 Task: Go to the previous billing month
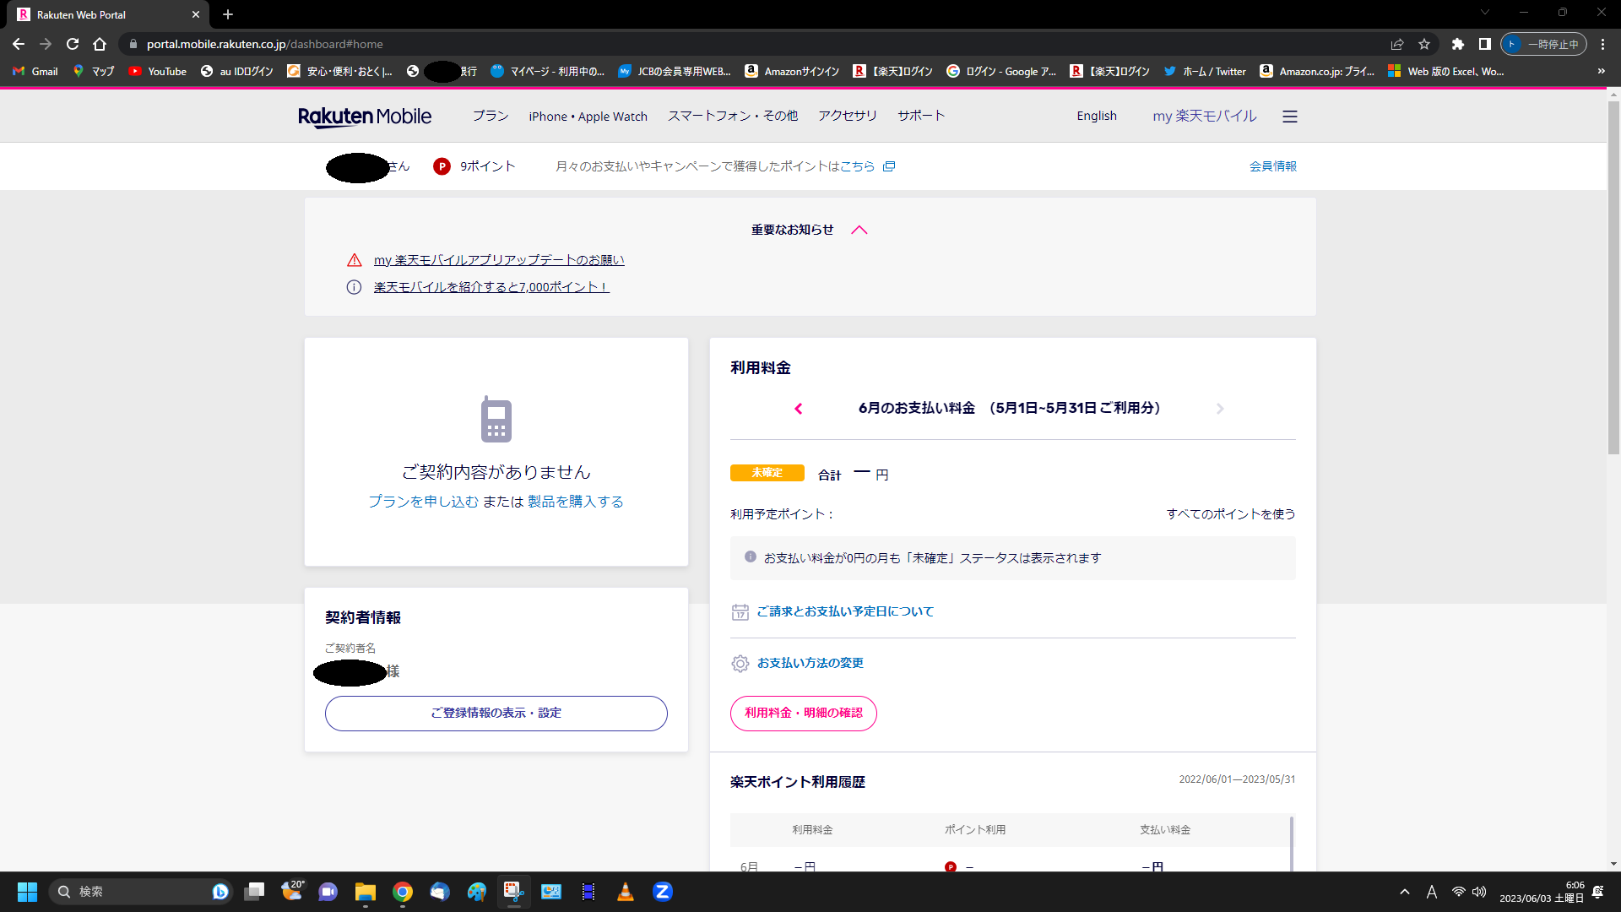[x=799, y=409]
